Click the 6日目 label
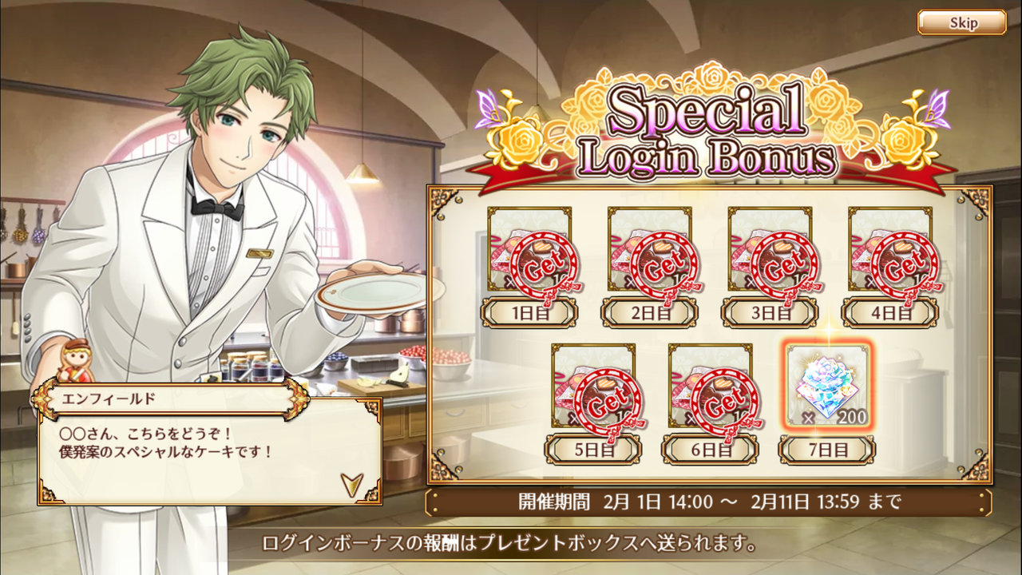Viewport: 1022px width, 575px height. pos(710,450)
